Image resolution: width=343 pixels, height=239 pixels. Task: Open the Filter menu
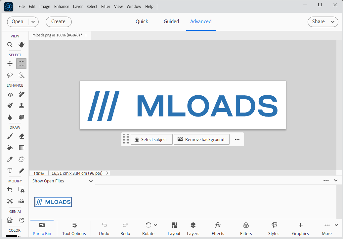pyautogui.click(x=106, y=7)
